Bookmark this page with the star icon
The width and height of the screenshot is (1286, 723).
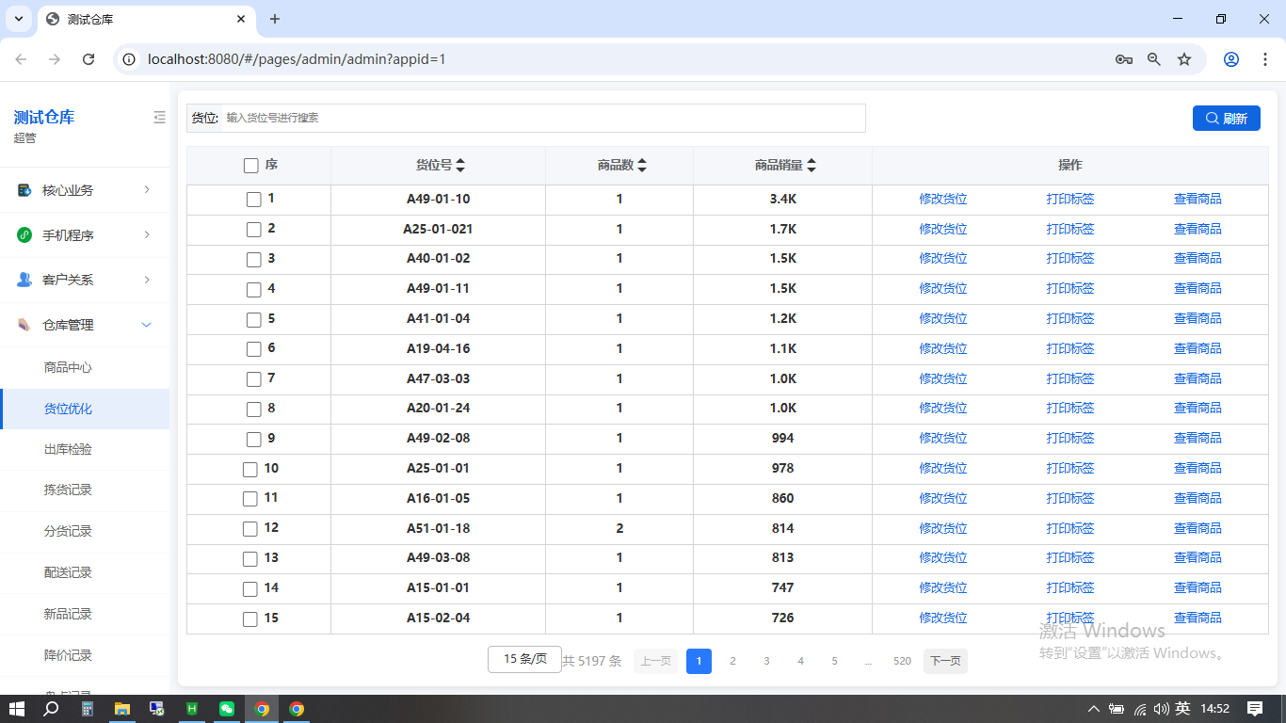(1184, 59)
